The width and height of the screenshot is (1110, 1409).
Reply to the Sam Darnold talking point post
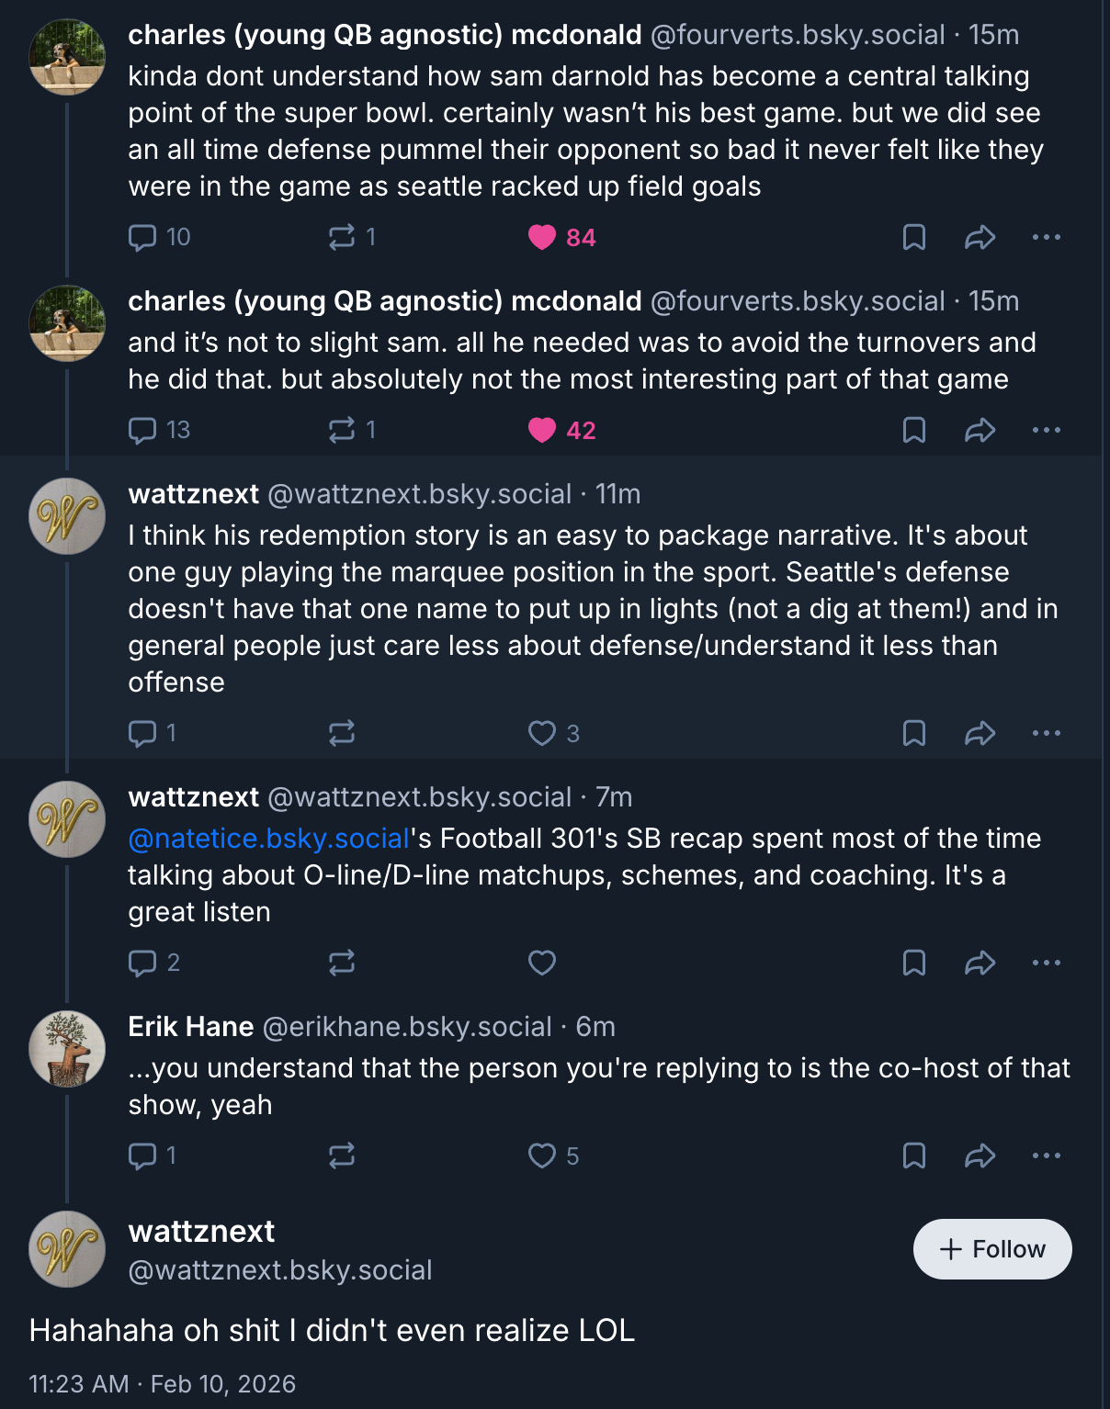(x=143, y=238)
